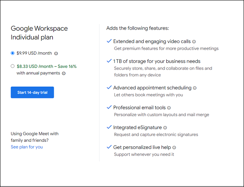Click Support whenever you need it text
Screen dimensions: 244x187
144,154
